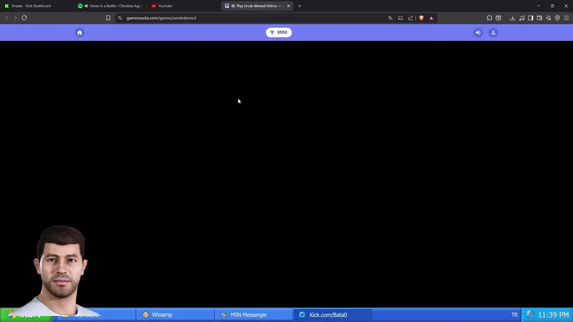The width and height of the screenshot is (573, 322).
Task: Go forward to the next page
Action: [15, 18]
